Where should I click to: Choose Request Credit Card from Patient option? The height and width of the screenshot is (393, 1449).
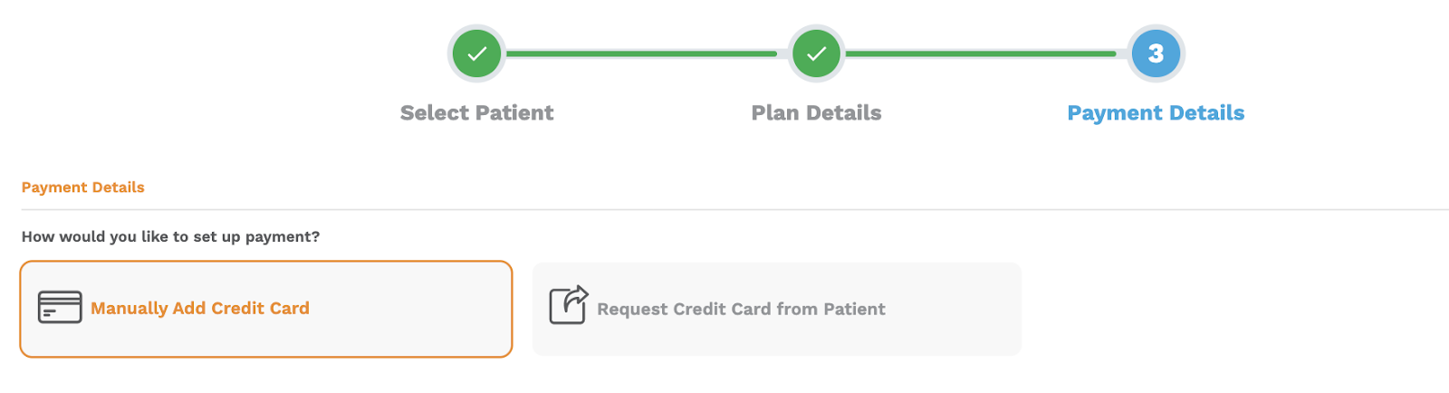click(777, 309)
